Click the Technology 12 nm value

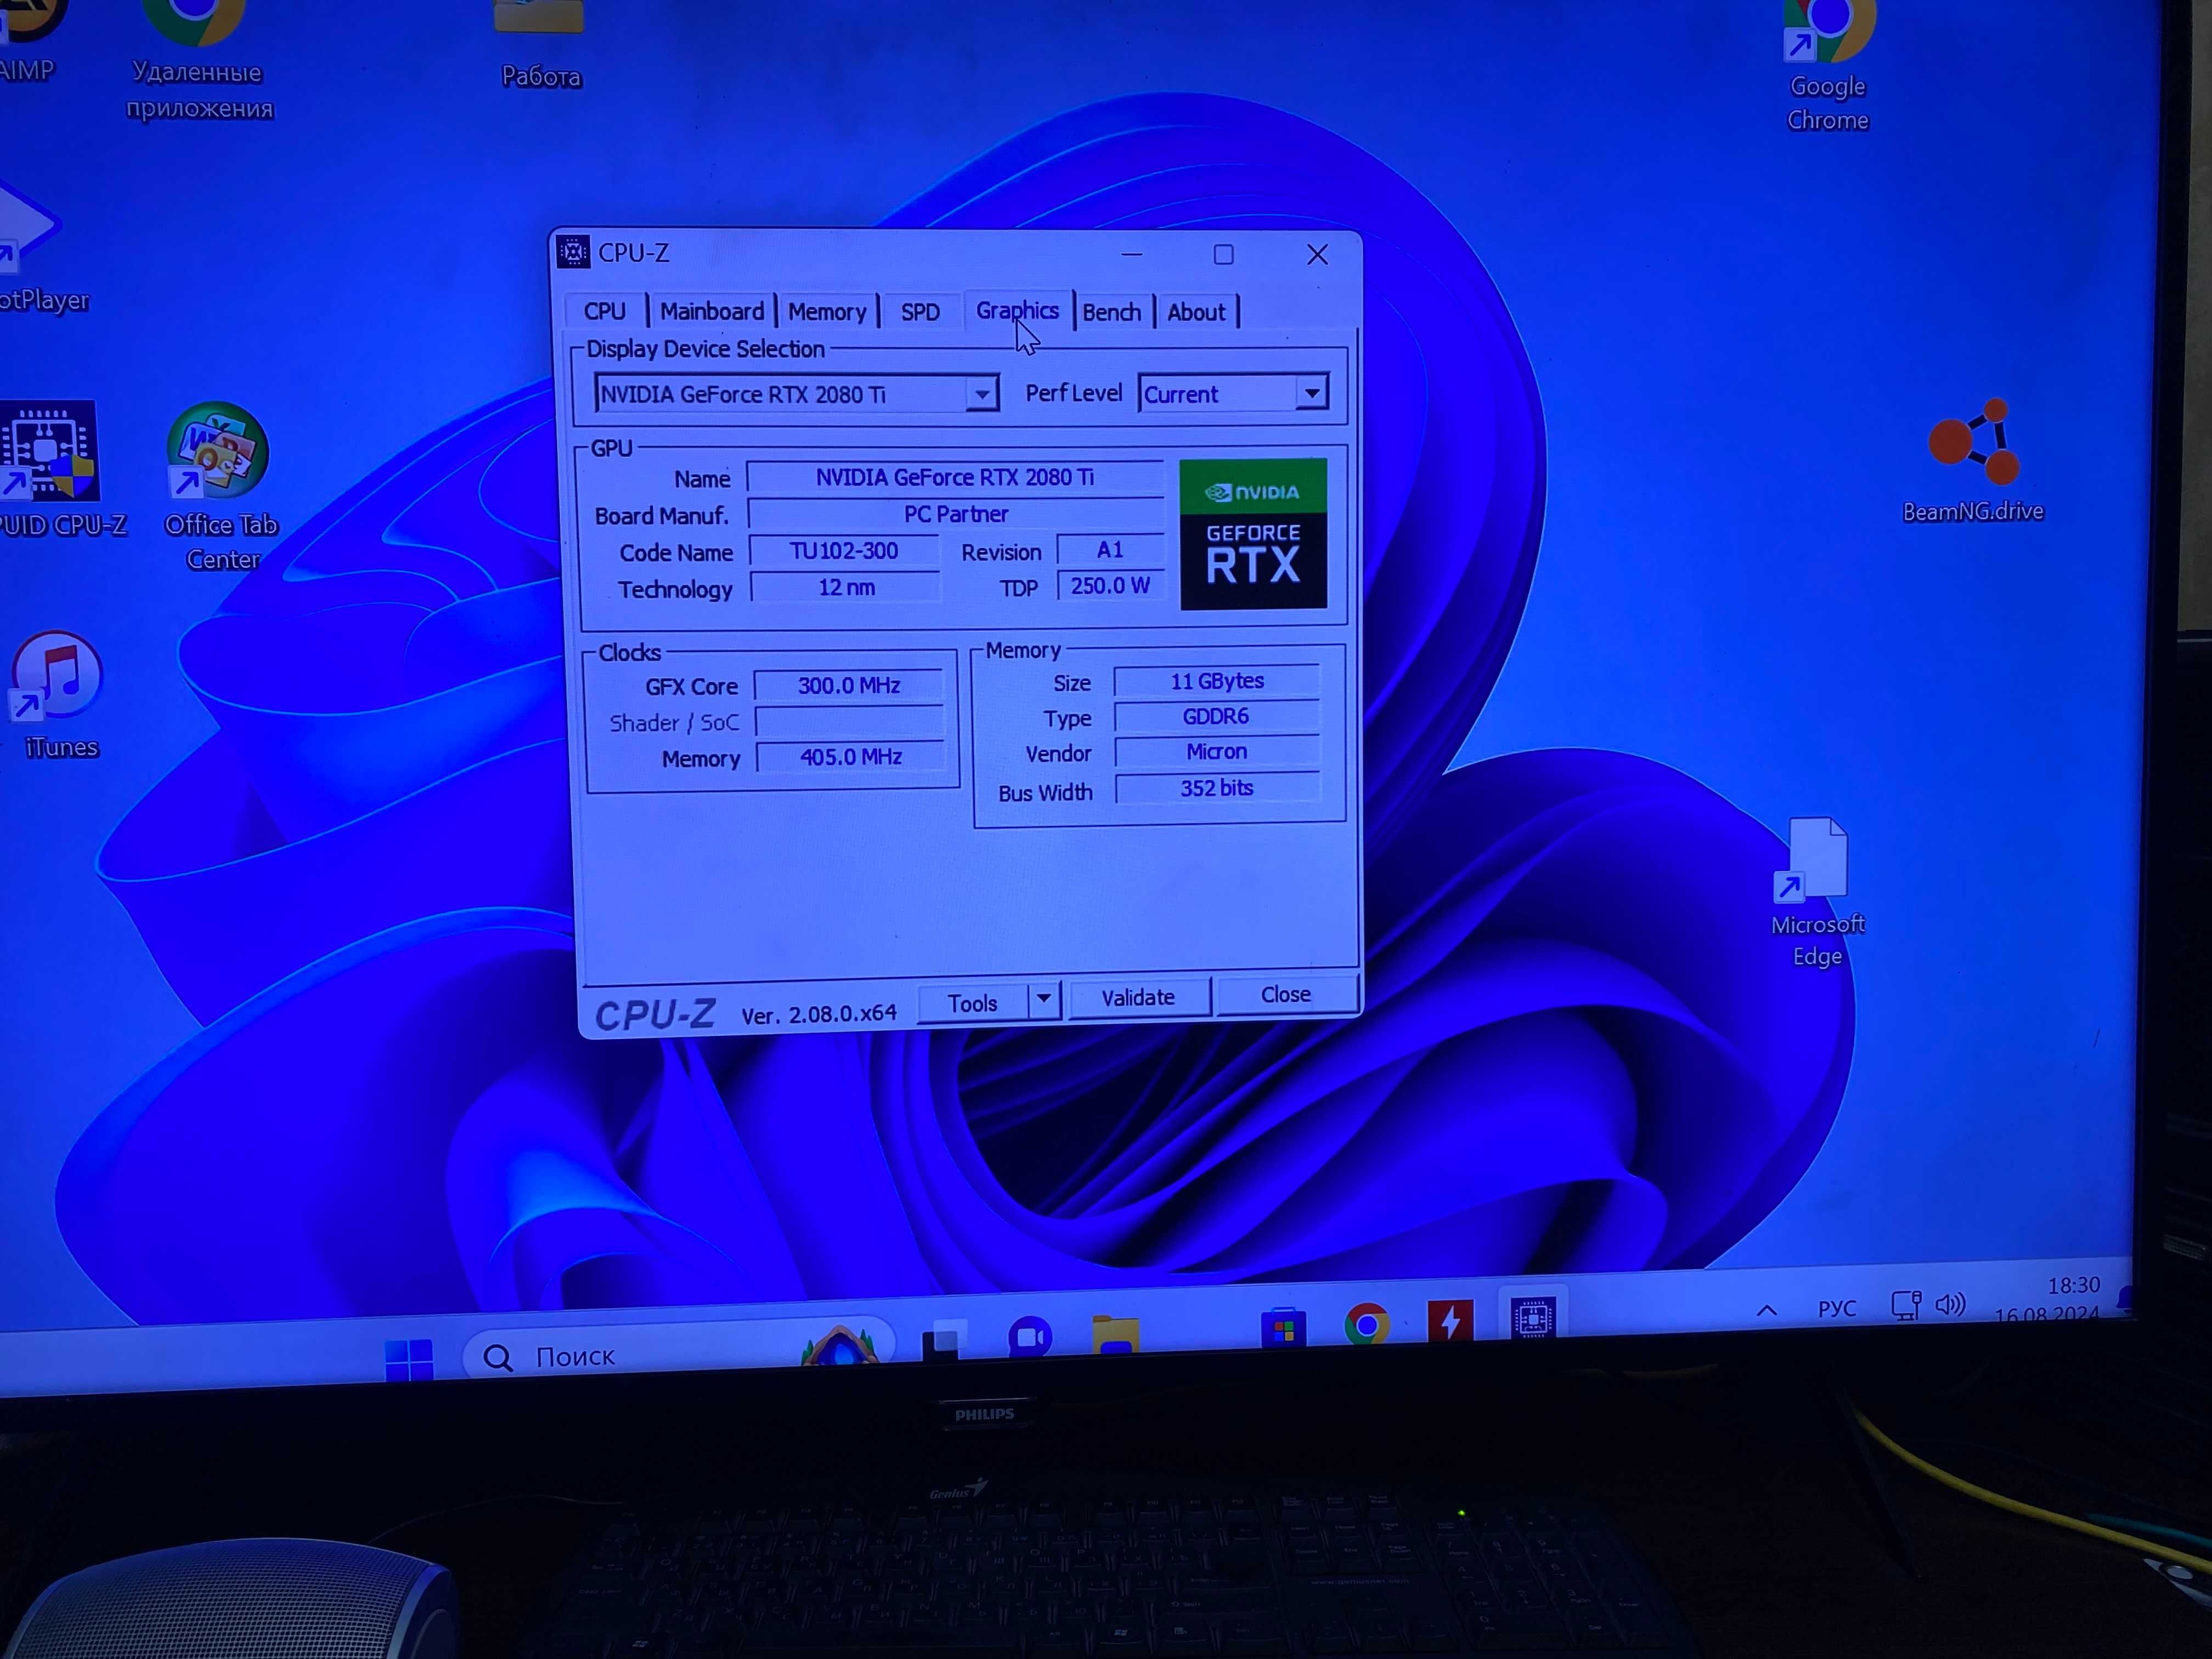tap(846, 588)
